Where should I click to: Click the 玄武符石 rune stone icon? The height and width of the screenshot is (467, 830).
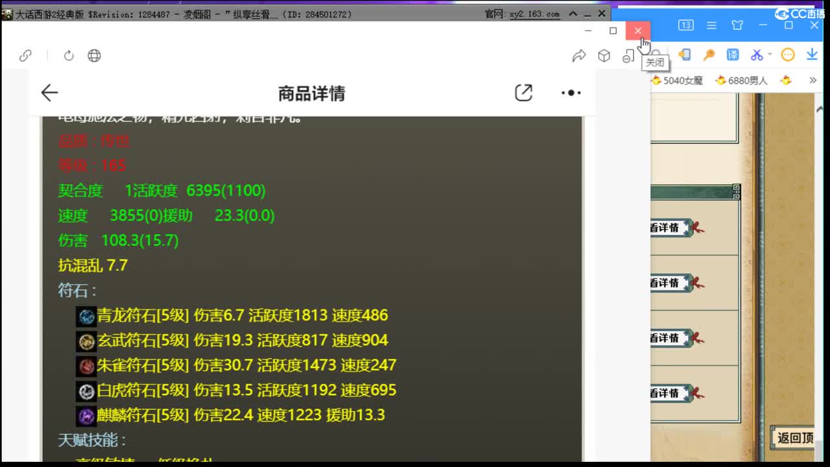tap(86, 341)
